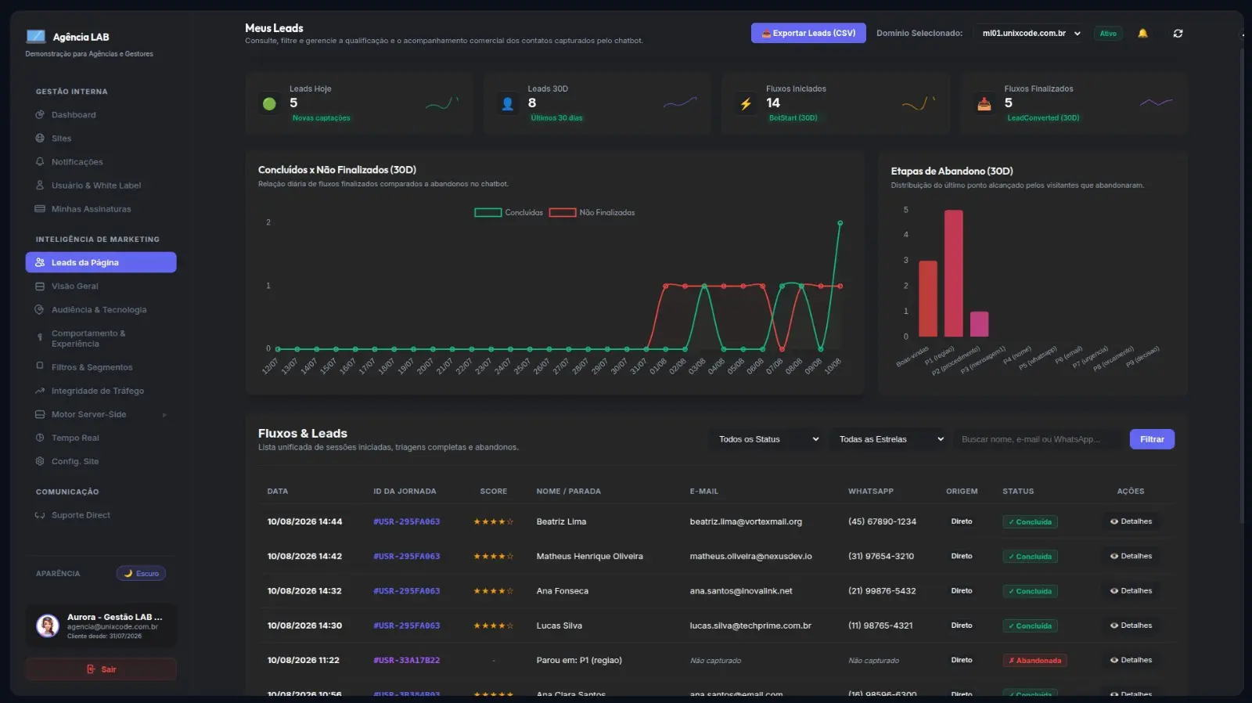This screenshot has width=1252, height=703.
Task: Click the Filtrar button
Action: pos(1152,439)
